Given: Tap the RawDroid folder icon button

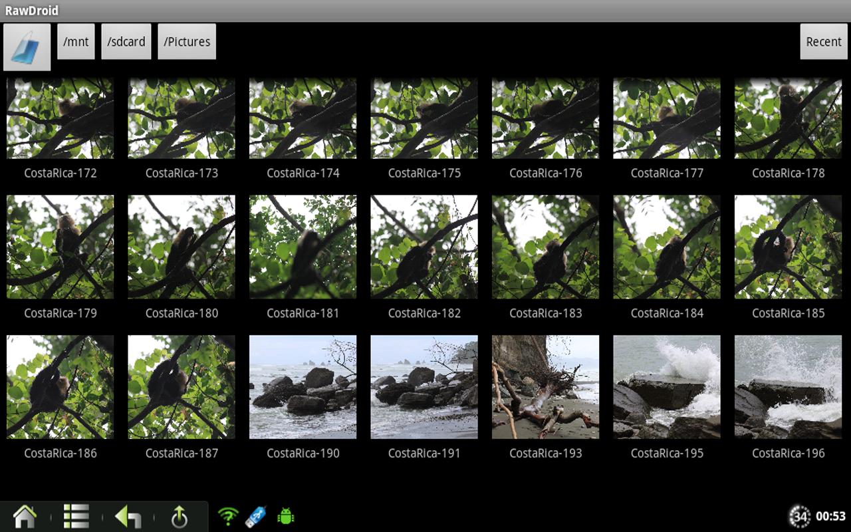Looking at the screenshot, I should tap(27, 47).
